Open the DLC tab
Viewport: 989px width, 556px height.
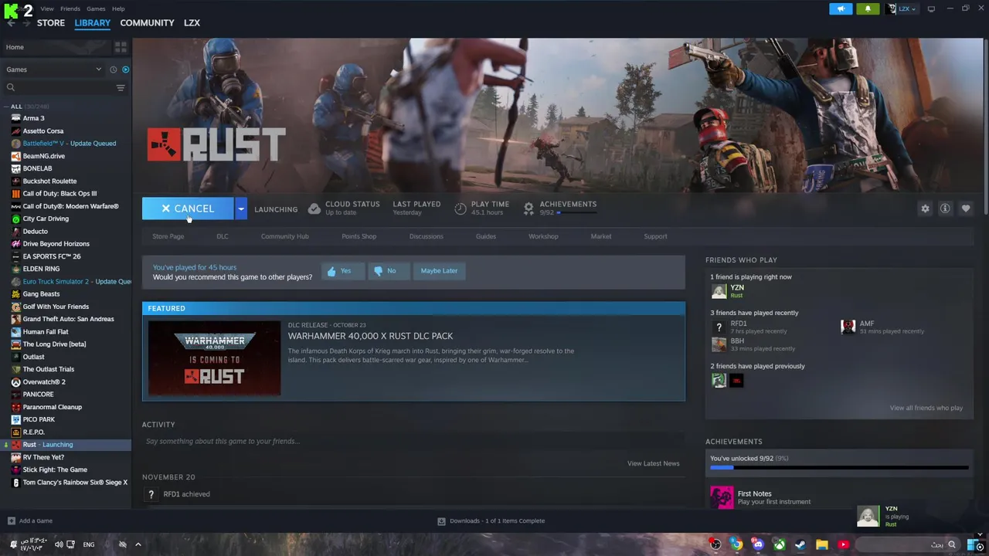pyautogui.click(x=223, y=236)
